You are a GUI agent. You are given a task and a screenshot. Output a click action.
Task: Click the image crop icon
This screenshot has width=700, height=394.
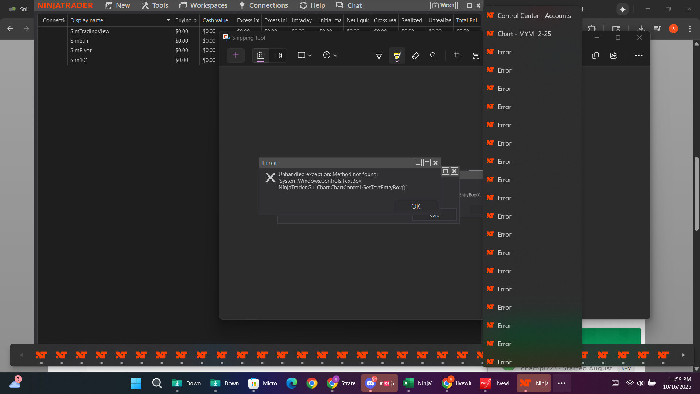click(458, 55)
